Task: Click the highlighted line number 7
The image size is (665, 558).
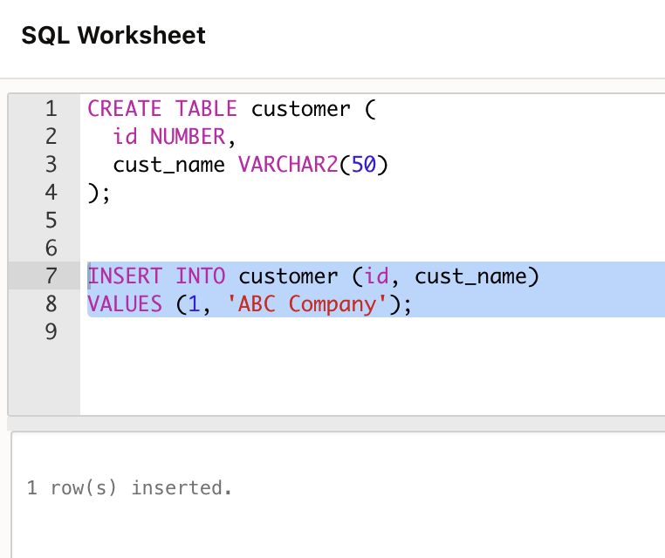Action: pyautogui.click(x=51, y=276)
